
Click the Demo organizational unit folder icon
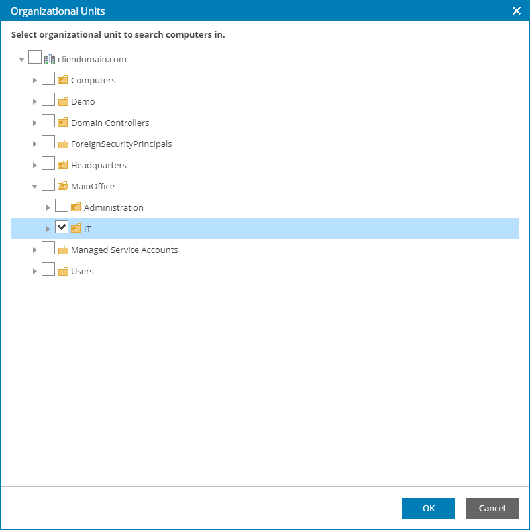point(62,101)
